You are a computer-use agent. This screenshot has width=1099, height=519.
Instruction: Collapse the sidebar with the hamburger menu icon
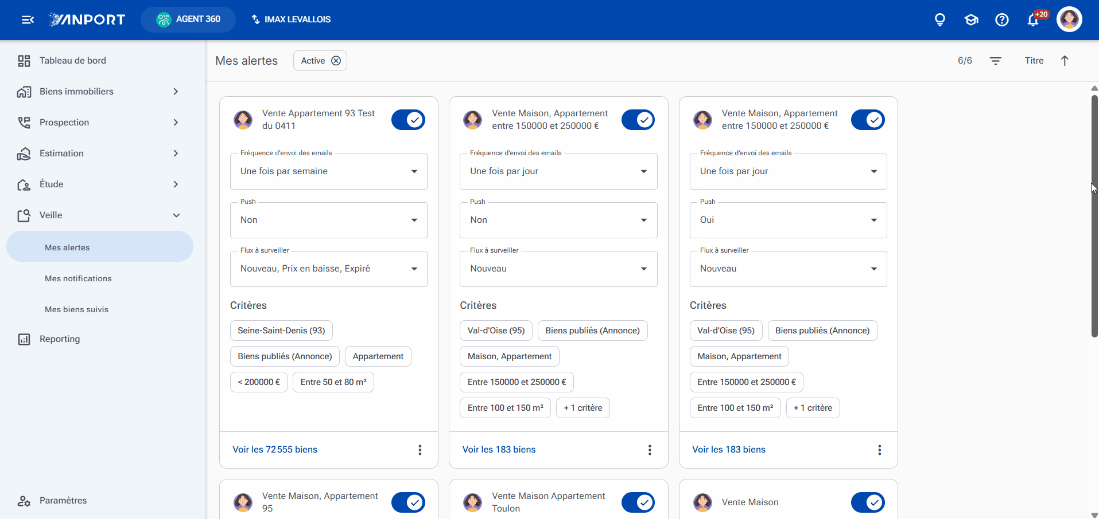click(28, 19)
